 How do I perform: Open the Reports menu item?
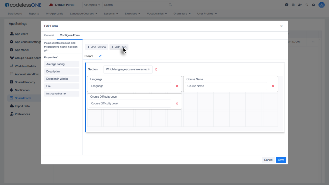coord(34,13)
